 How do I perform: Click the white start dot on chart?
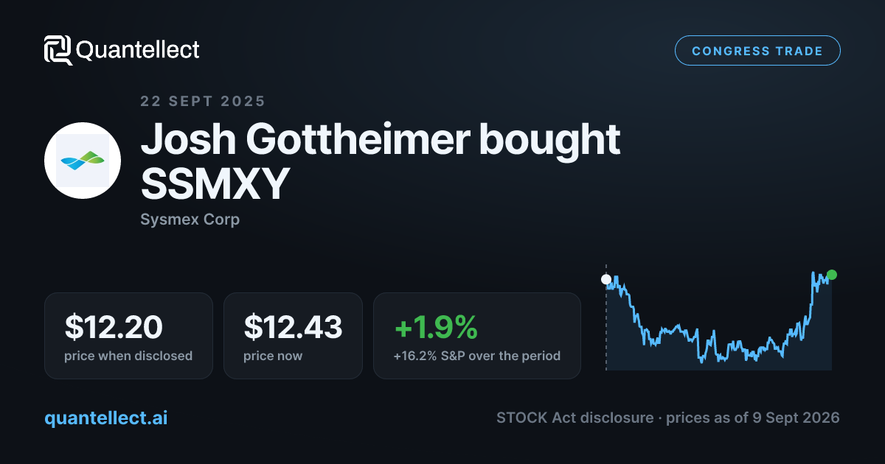(x=606, y=279)
